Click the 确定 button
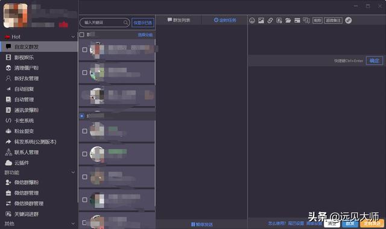This screenshot has width=386, height=229. tap(375, 60)
